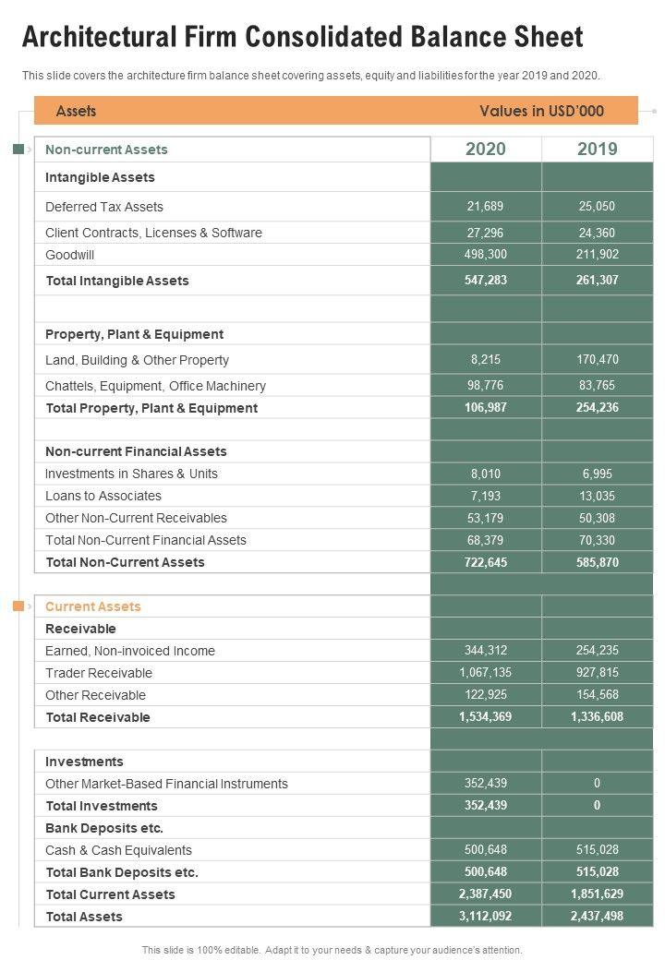Screen dimensions: 665x960
Task: Click the footer text about slide being editable
Action: coord(332,950)
